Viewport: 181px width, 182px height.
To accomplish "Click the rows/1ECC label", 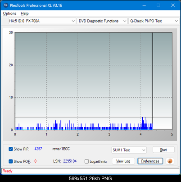I will tap(61, 149).
